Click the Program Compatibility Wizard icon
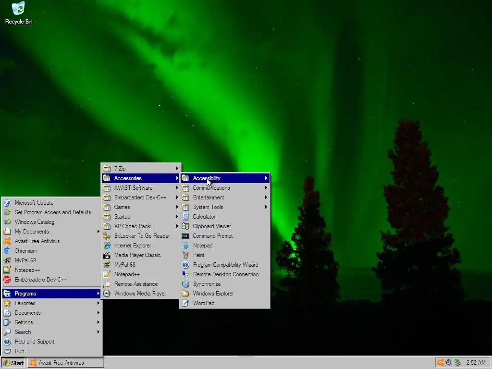 coord(185,265)
